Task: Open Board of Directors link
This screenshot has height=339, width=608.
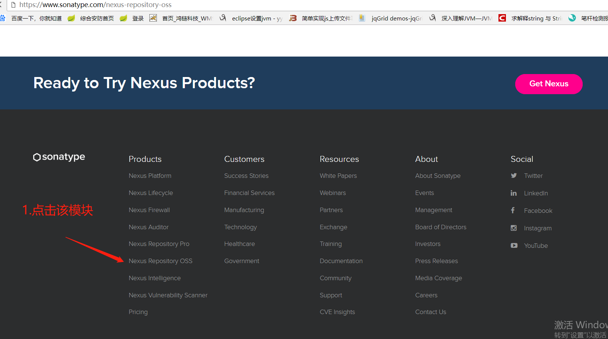Action: coord(441,227)
